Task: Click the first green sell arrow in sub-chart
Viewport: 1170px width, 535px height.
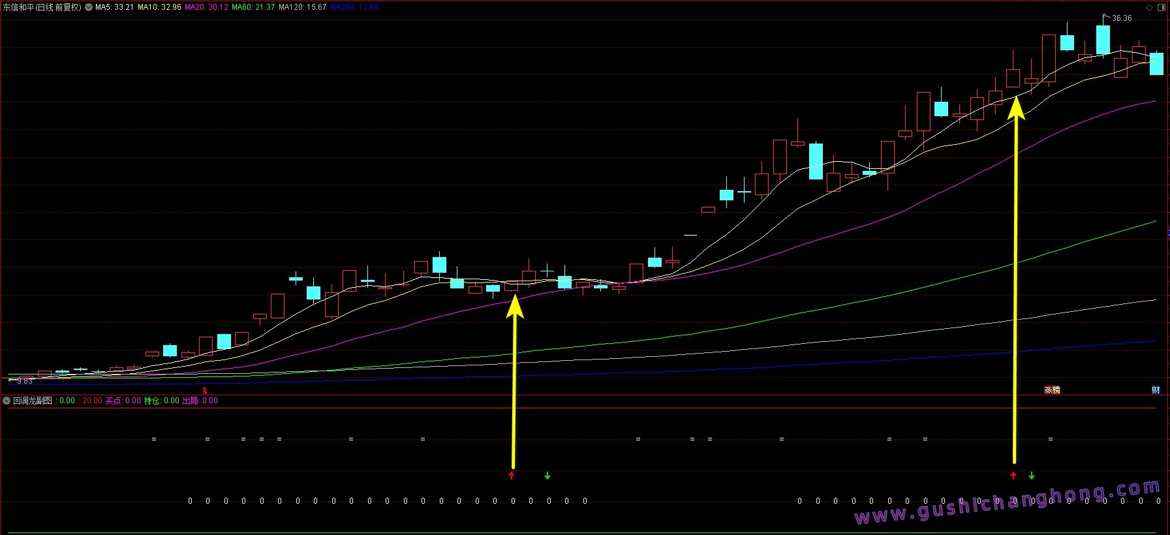Action: (x=547, y=476)
